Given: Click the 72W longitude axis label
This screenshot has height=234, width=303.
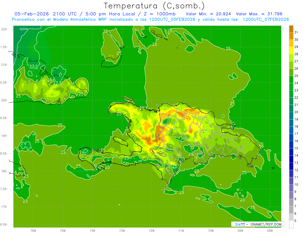Looking at the screenshot, I should [151, 231].
